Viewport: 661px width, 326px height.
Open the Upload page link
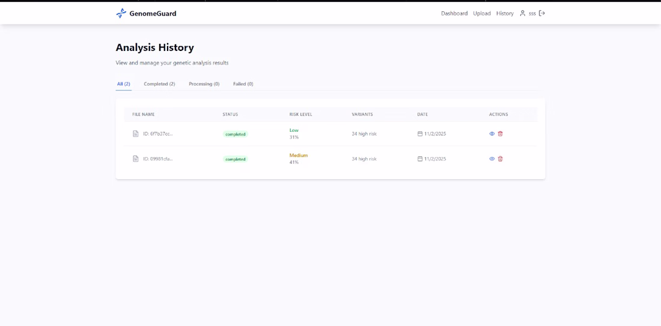click(x=482, y=13)
